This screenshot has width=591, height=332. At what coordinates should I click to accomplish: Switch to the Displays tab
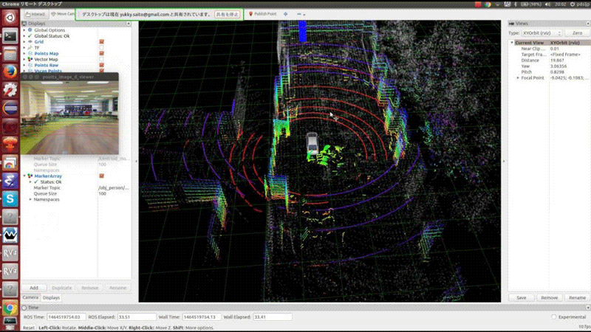[51, 297]
